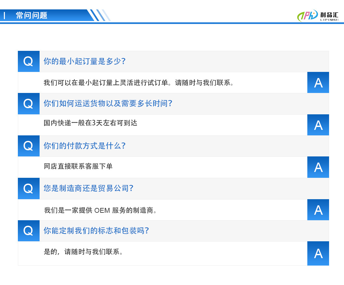Click the Q icon beside the logo customization question
344x285 pixels.
tap(29, 231)
